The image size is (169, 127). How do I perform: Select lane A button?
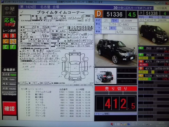pos(6,36)
